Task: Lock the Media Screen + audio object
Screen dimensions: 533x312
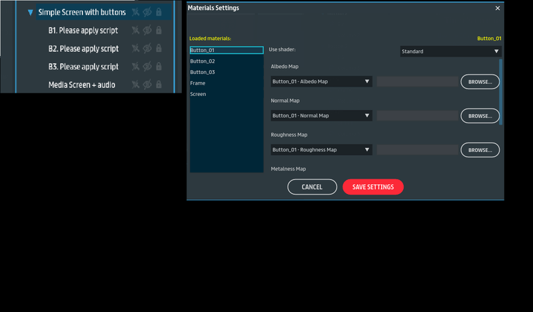Action: click(x=159, y=85)
